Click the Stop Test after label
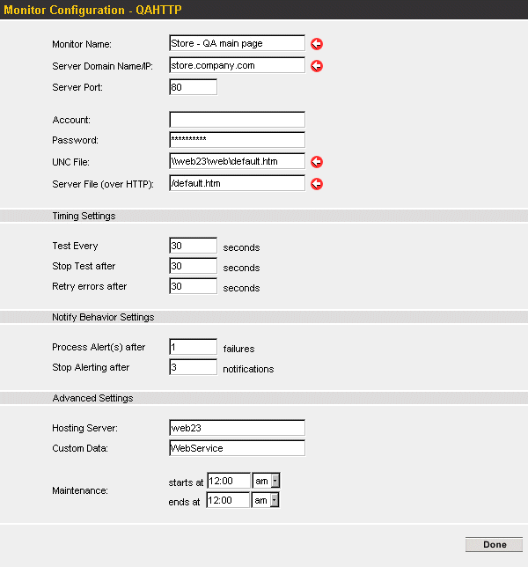The image size is (528, 567). [x=84, y=266]
